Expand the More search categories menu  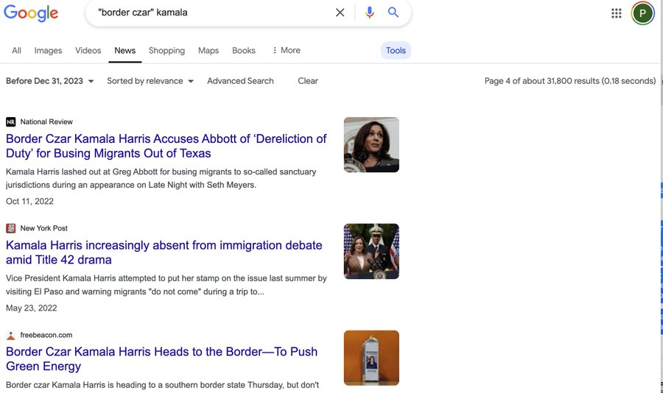tap(287, 50)
